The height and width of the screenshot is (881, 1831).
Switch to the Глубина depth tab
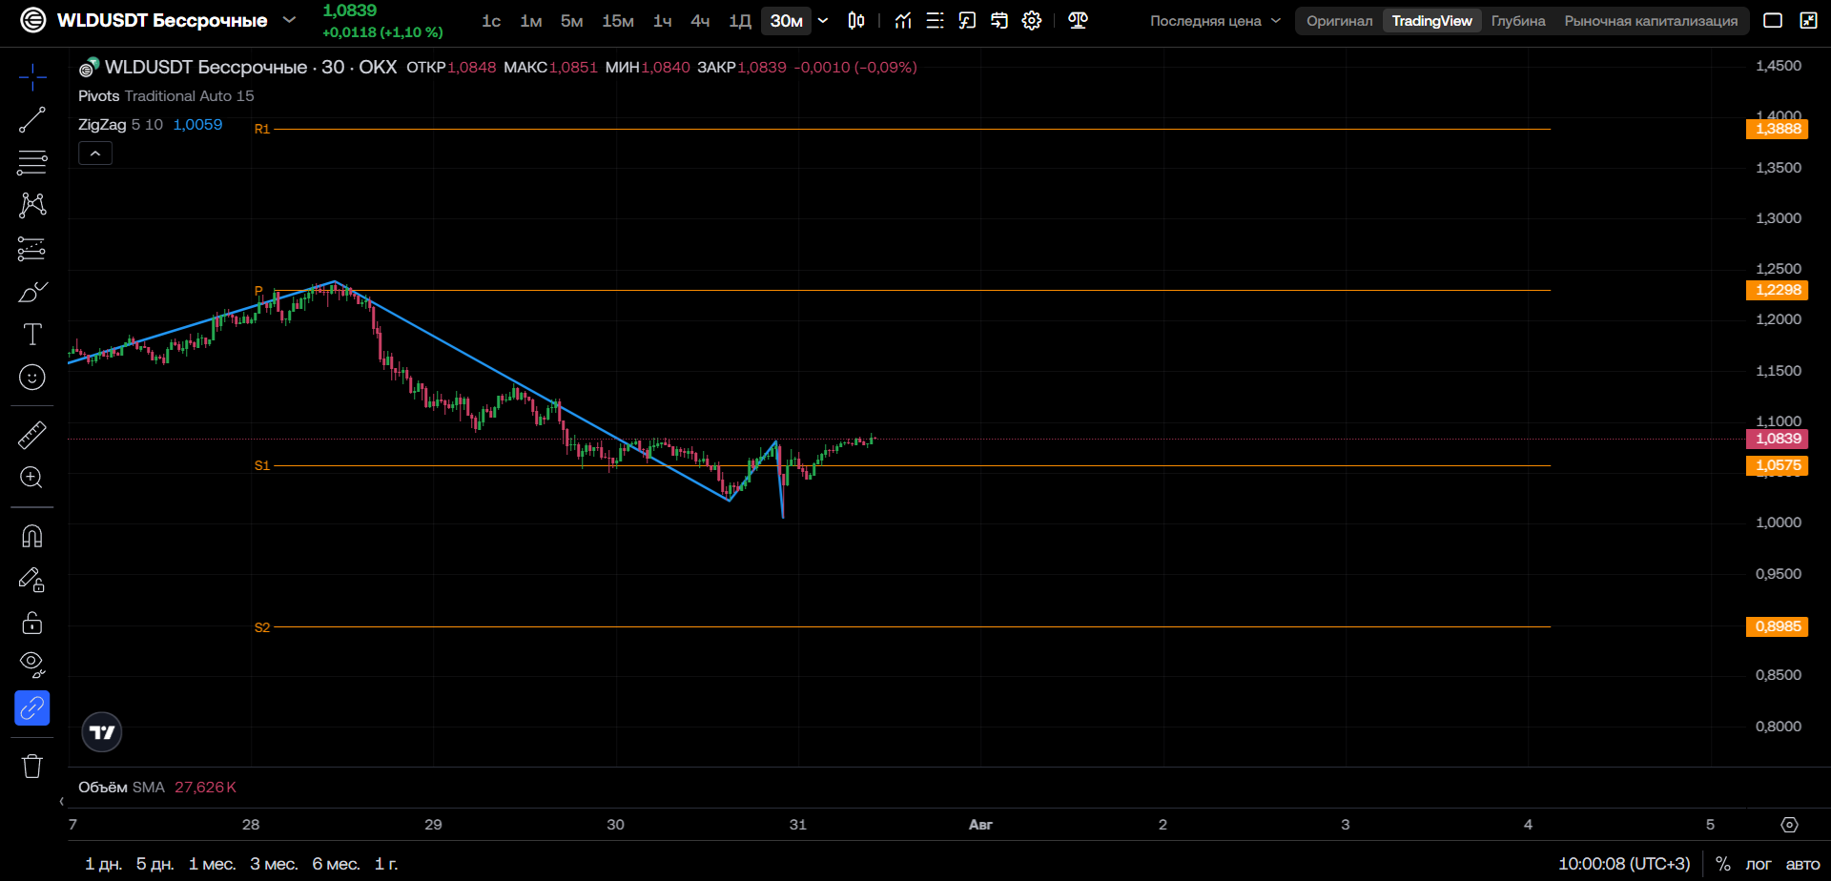tap(1518, 21)
